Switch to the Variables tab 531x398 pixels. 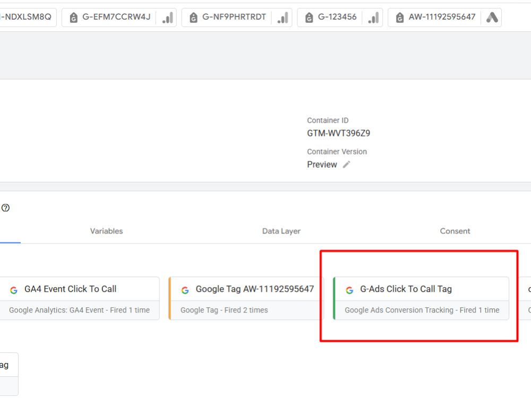pos(106,231)
